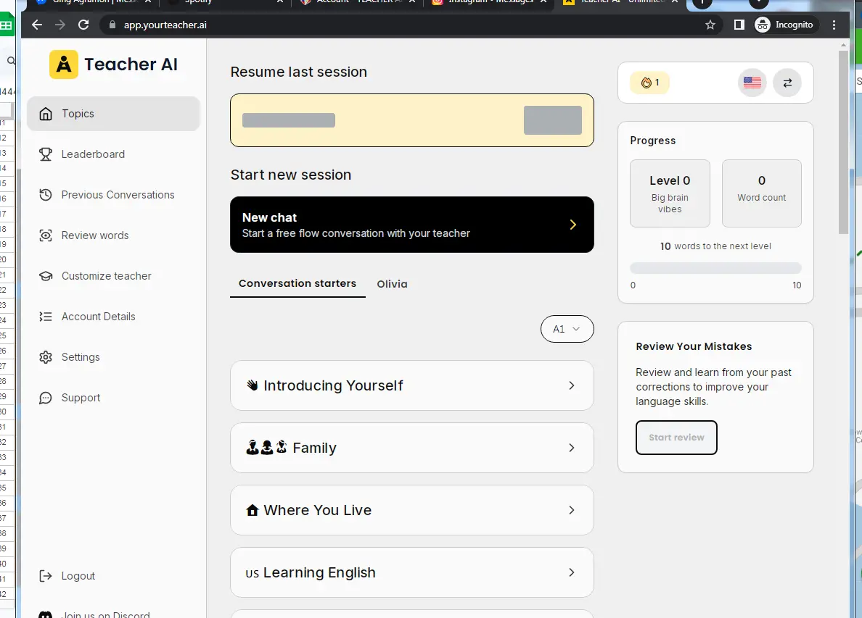Open the Leaderboard menu item
This screenshot has width=862, height=618.
(113, 154)
